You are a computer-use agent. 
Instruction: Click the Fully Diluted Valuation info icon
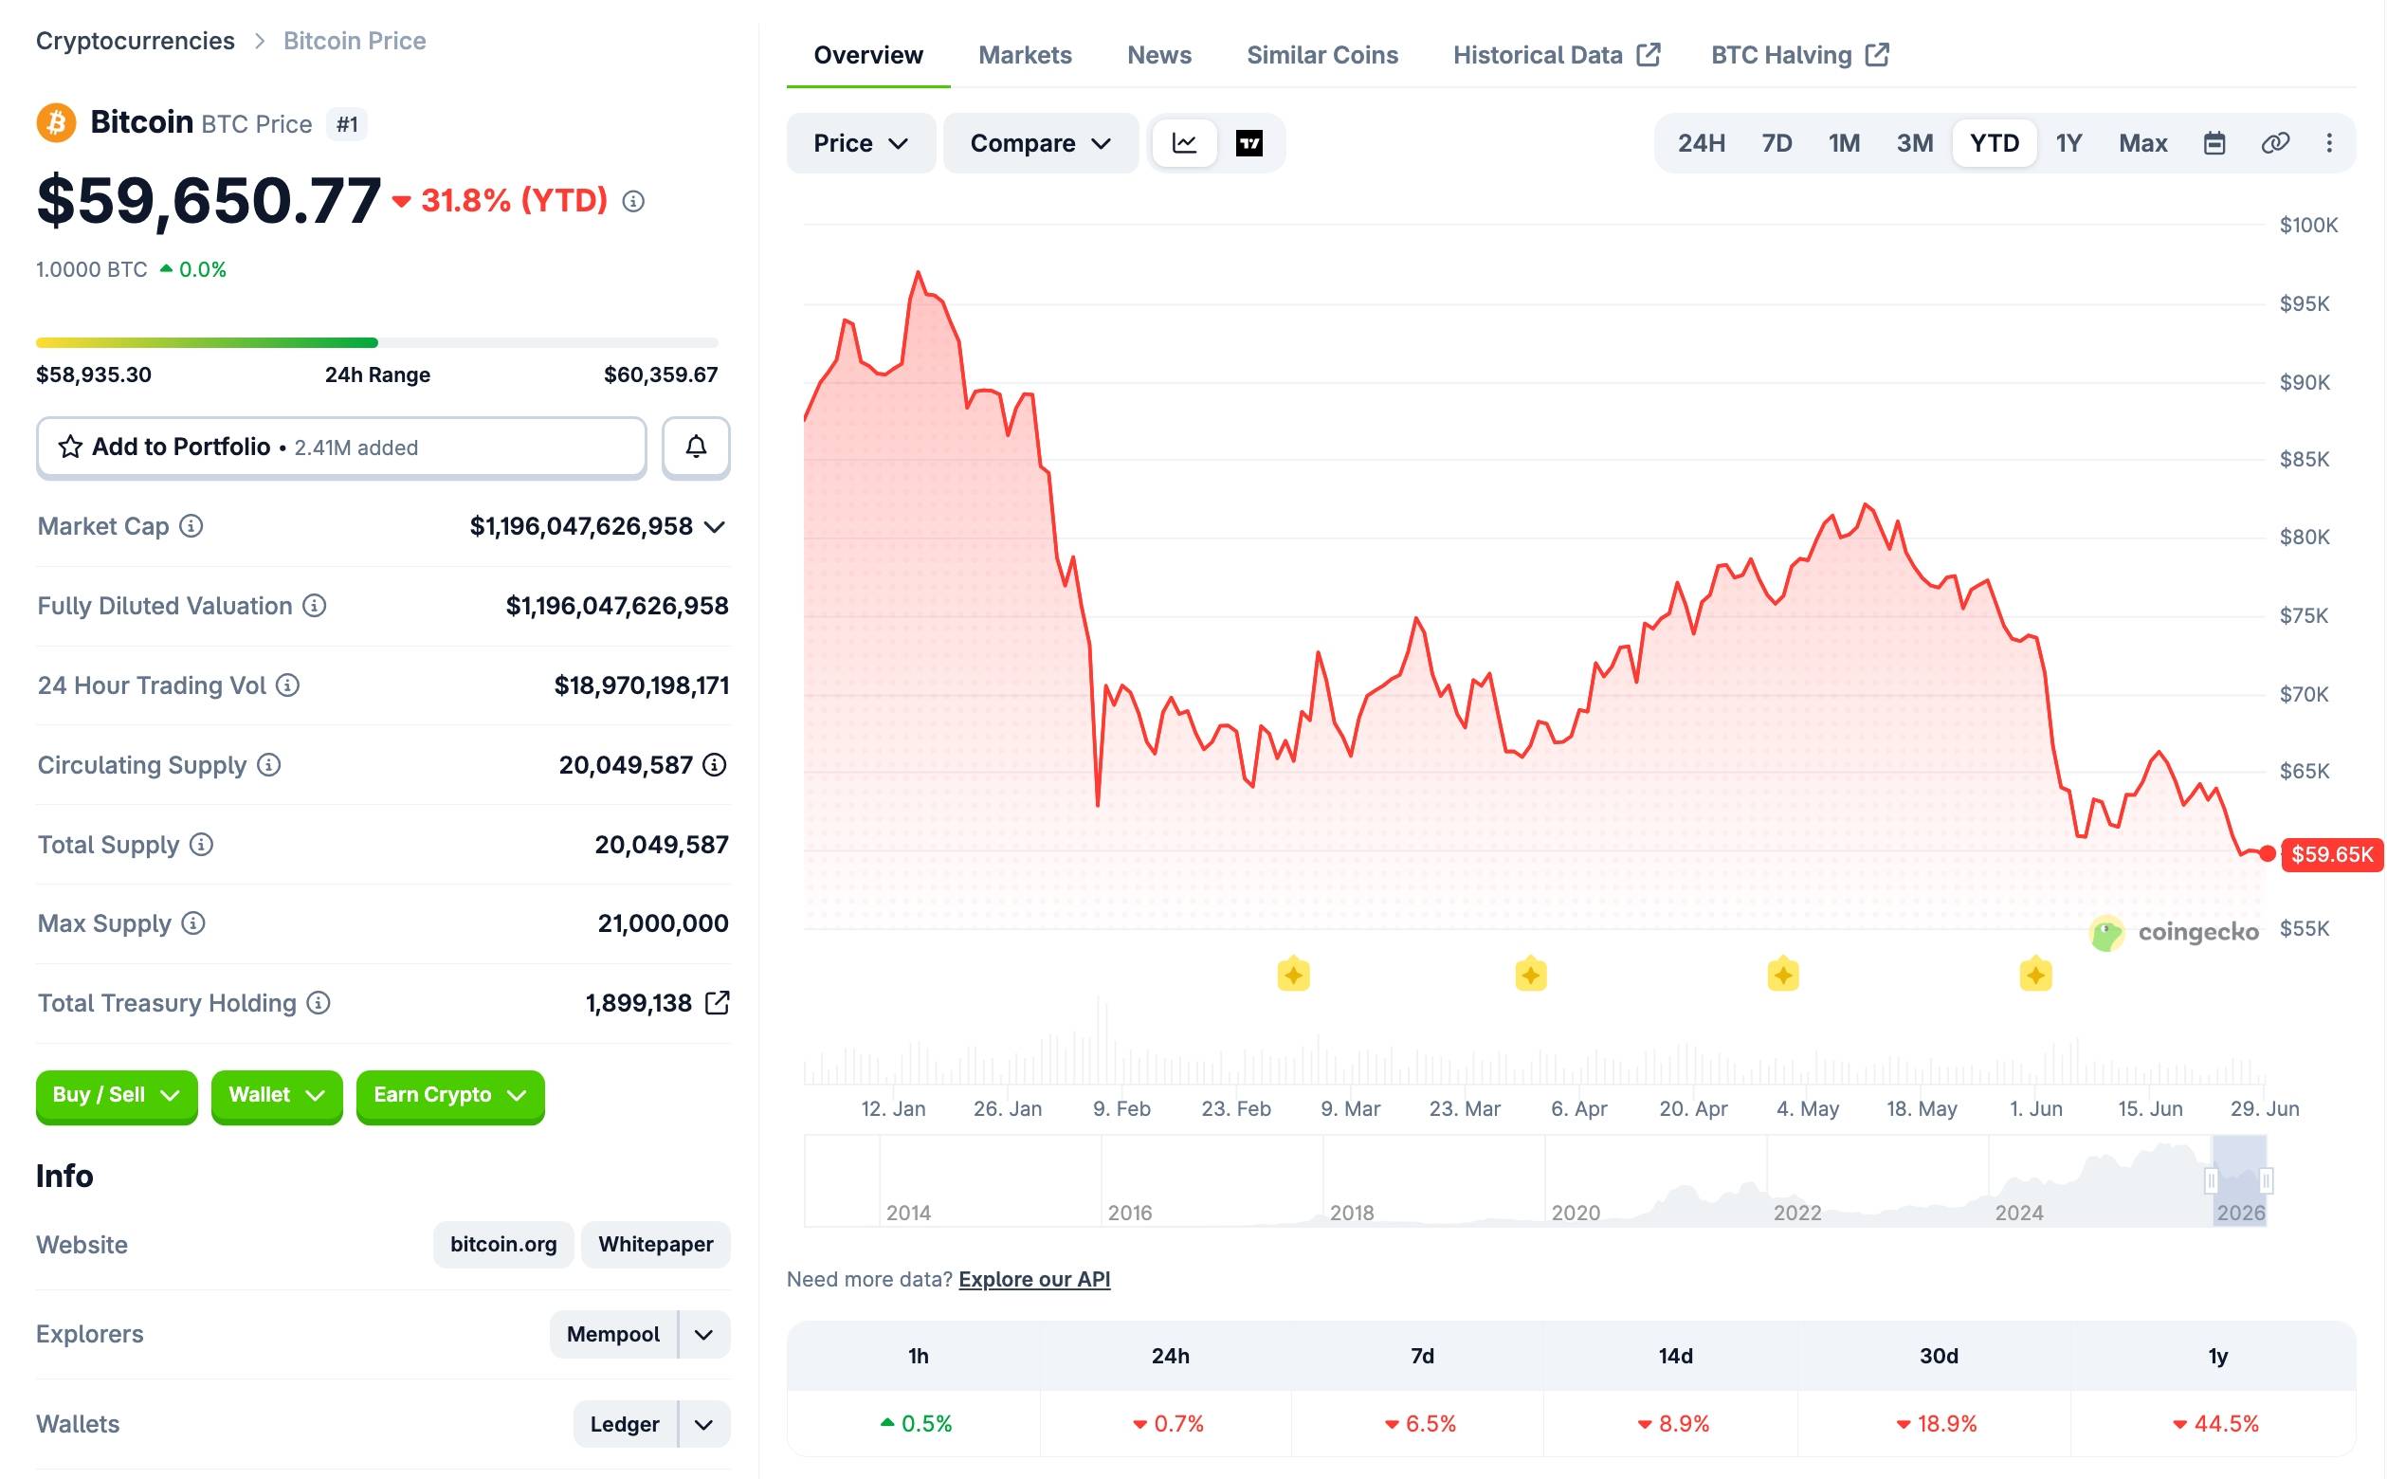pyautogui.click(x=314, y=606)
